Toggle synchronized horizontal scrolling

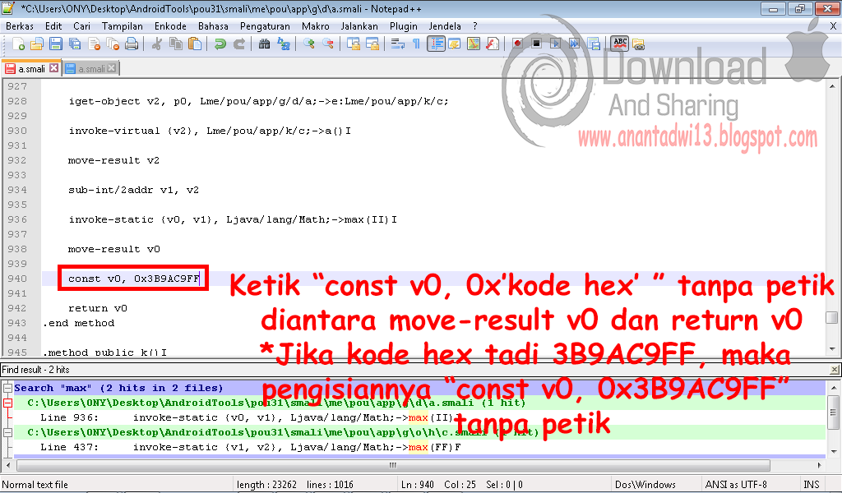coord(372,44)
